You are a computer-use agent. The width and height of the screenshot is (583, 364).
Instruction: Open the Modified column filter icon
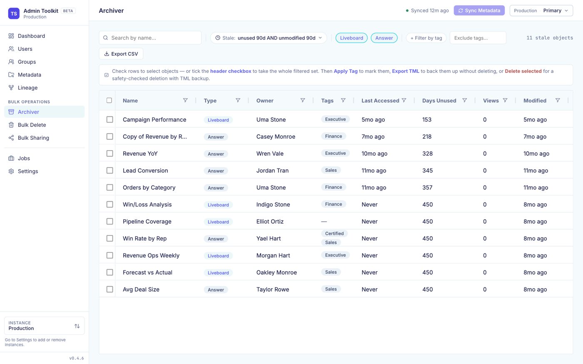point(558,100)
